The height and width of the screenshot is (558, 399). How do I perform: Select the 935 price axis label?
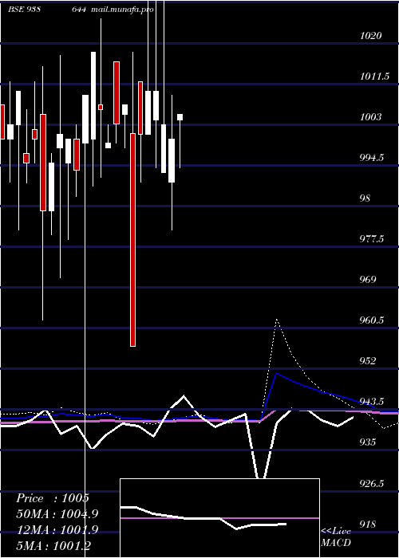coord(368,442)
